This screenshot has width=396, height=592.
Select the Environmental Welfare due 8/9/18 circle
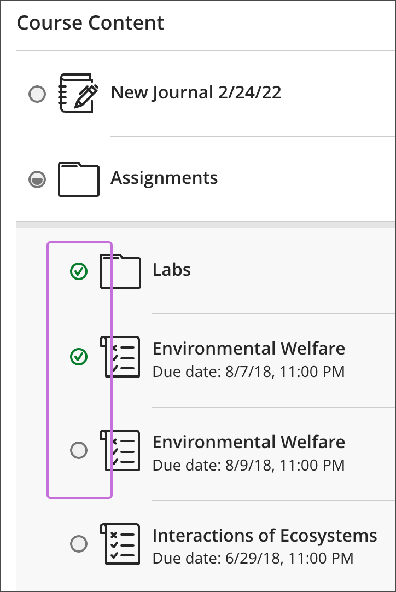79,450
